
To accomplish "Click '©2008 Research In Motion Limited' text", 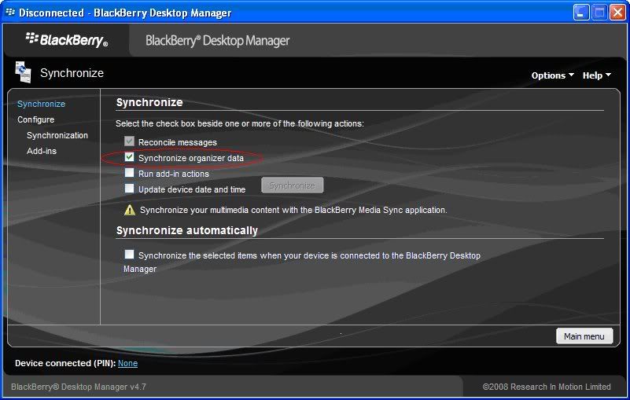I will click(x=547, y=387).
